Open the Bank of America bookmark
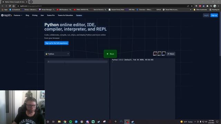221x124 pixels. [99, 10]
